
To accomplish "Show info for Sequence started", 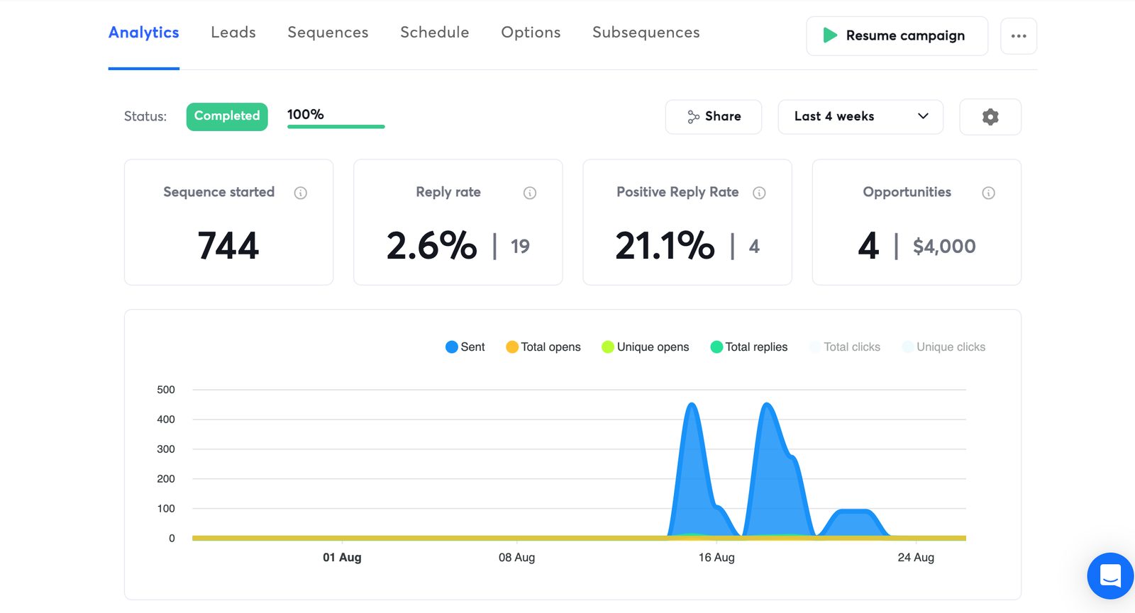I will pyautogui.click(x=301, y=193).
